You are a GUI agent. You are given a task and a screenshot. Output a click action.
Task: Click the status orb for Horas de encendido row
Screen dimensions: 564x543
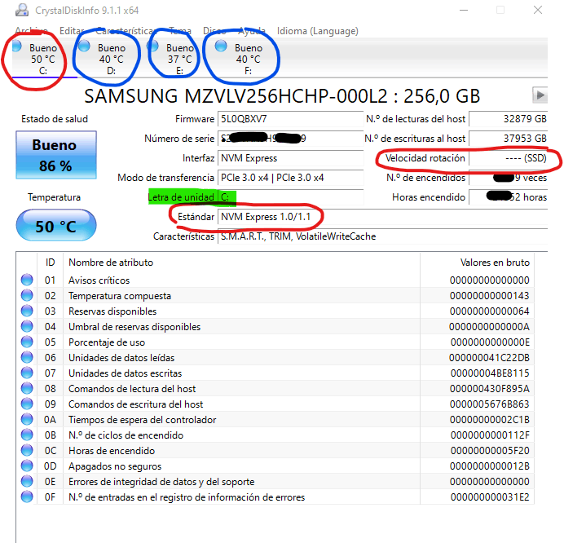pos(27,450)
